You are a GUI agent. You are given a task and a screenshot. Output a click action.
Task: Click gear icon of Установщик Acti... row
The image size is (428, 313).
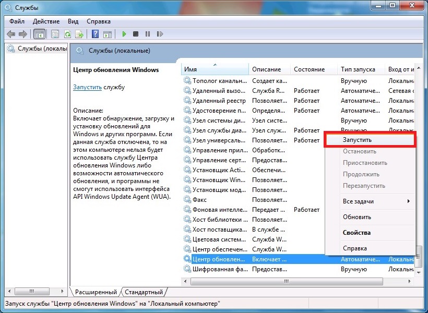[187, 170]
